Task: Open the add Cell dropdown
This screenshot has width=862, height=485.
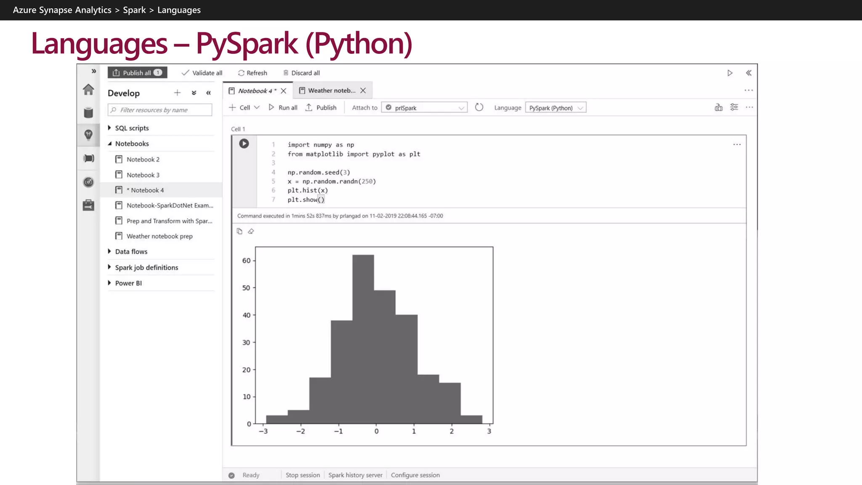Action: 244,107
